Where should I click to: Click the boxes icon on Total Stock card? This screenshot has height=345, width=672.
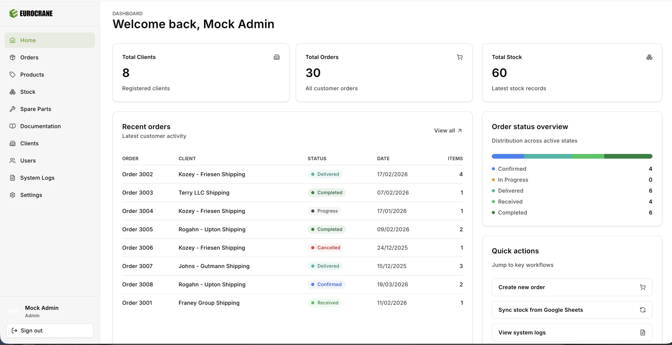click(649, 57)
